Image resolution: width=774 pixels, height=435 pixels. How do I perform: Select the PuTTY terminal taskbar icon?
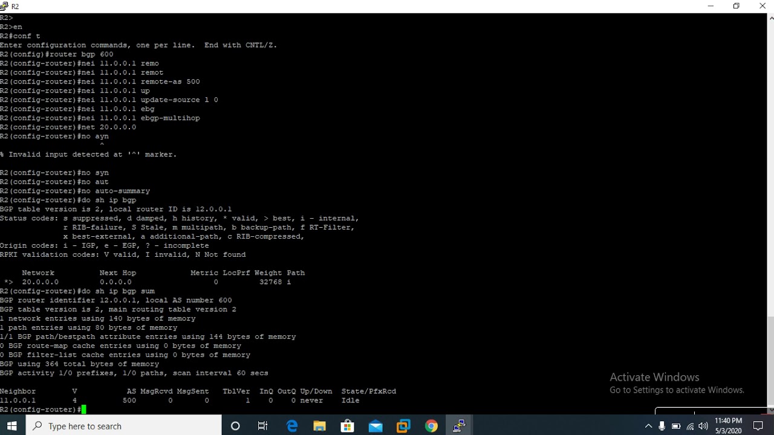coord(459,426)
